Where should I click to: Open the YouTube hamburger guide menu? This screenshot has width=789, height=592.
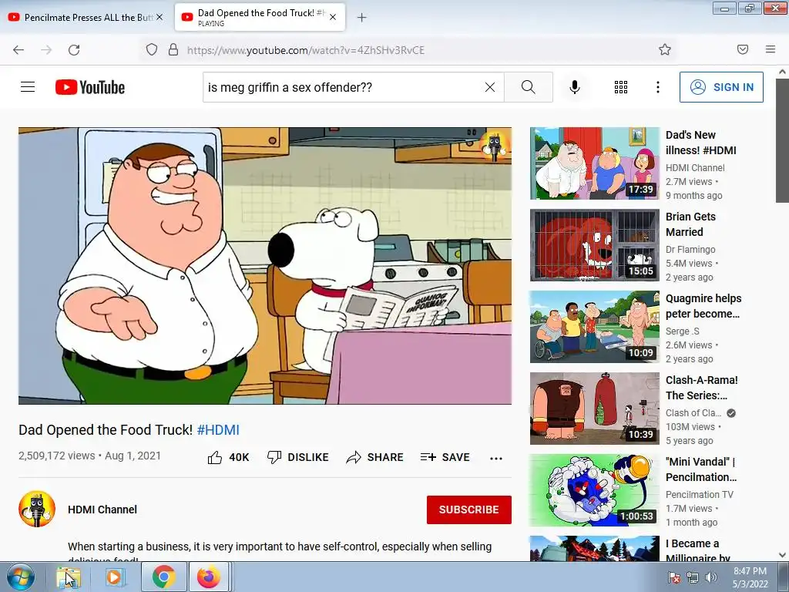coord(28,87)
